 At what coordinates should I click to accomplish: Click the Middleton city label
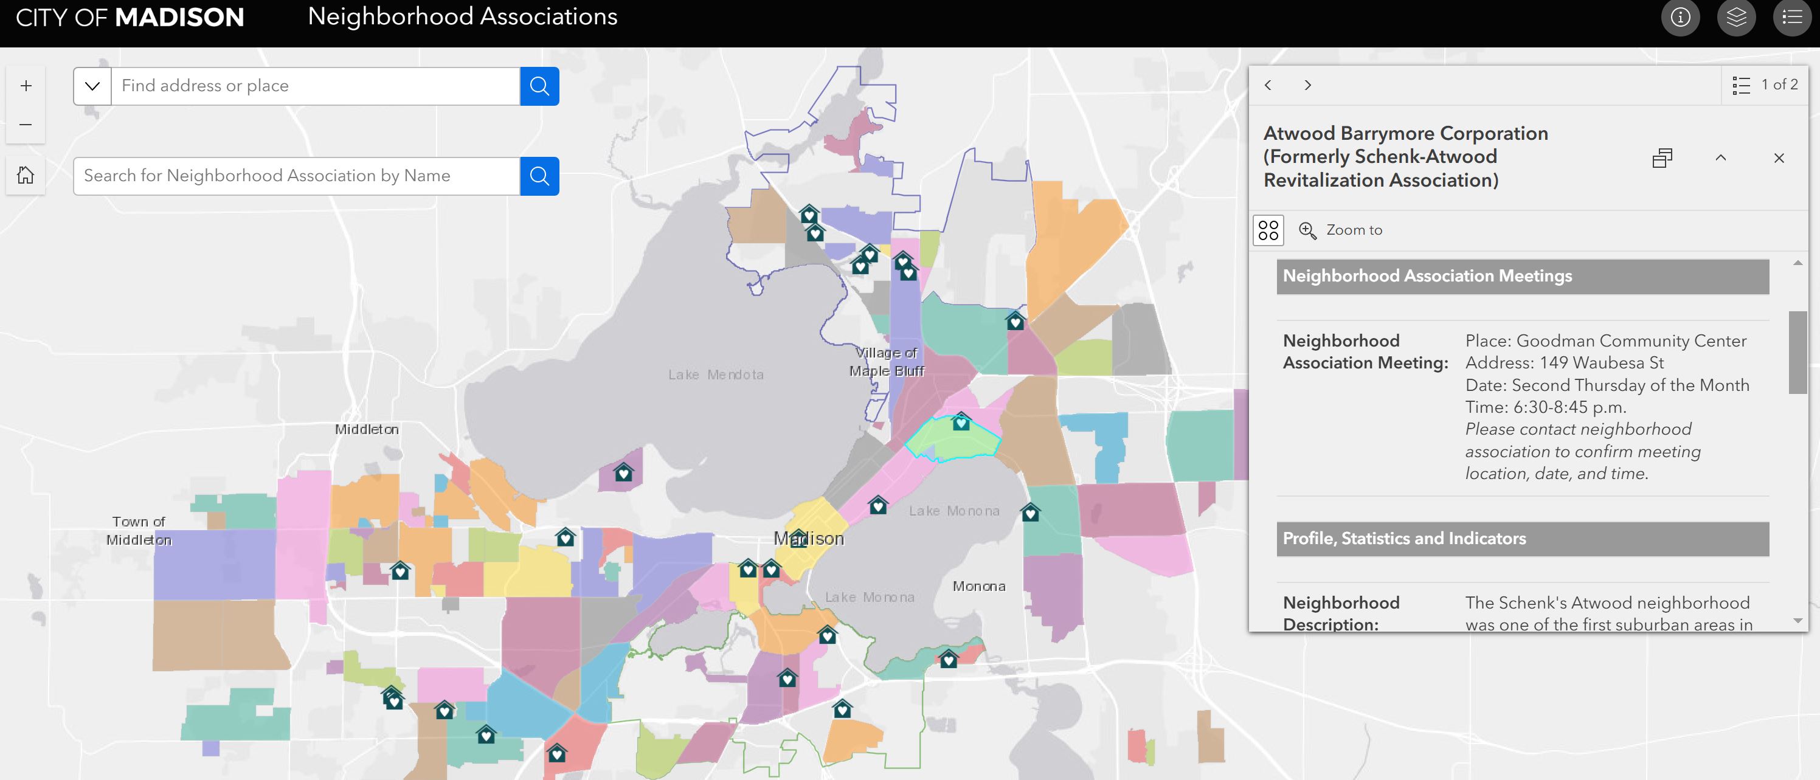[367, 430]
